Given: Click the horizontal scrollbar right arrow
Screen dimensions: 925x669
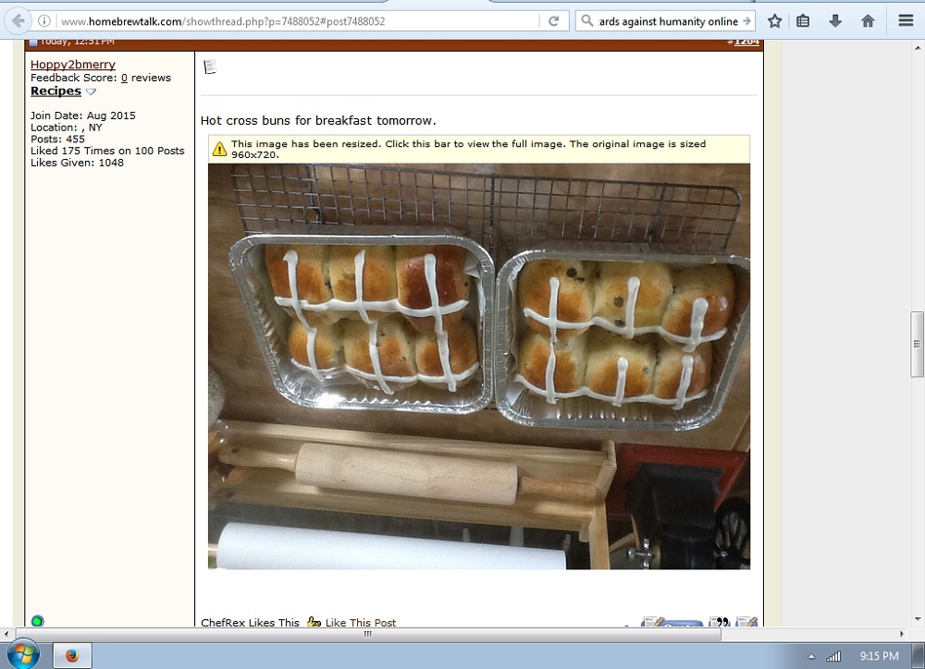Looking at the screenshot, I should tap(901, 634).
